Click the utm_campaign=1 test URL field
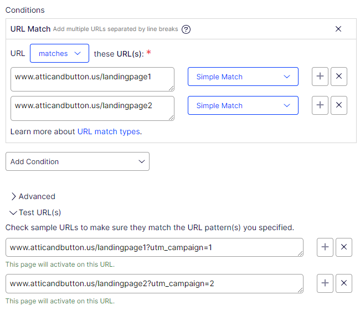Screen dimensions: 360x315 pos(154,247)
